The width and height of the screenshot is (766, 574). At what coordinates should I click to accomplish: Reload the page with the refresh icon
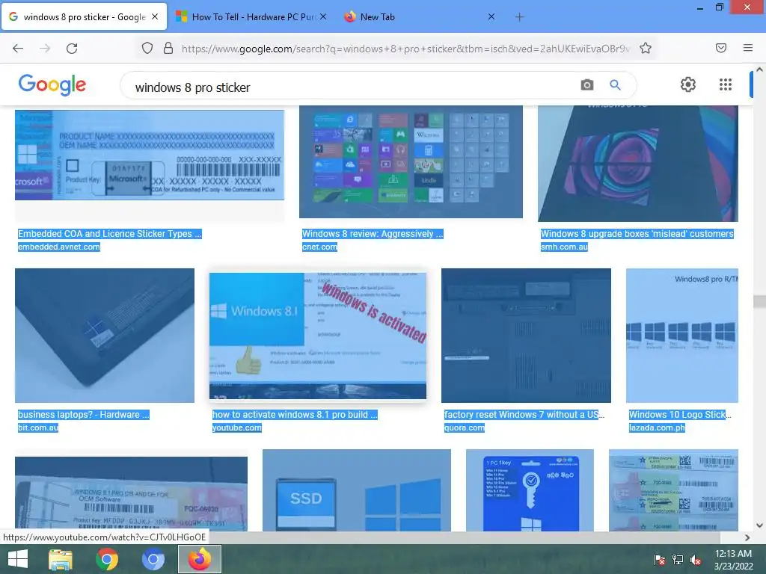[x=72, y=49]
